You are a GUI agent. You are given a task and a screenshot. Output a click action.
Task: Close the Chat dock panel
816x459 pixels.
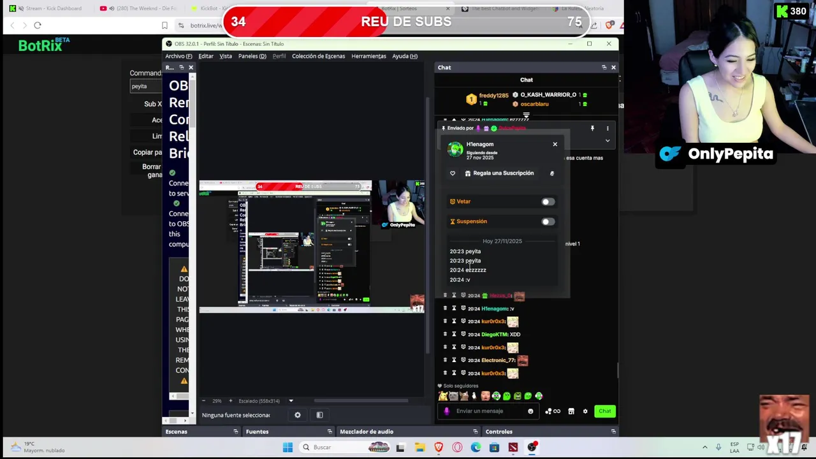click(613, 68)
